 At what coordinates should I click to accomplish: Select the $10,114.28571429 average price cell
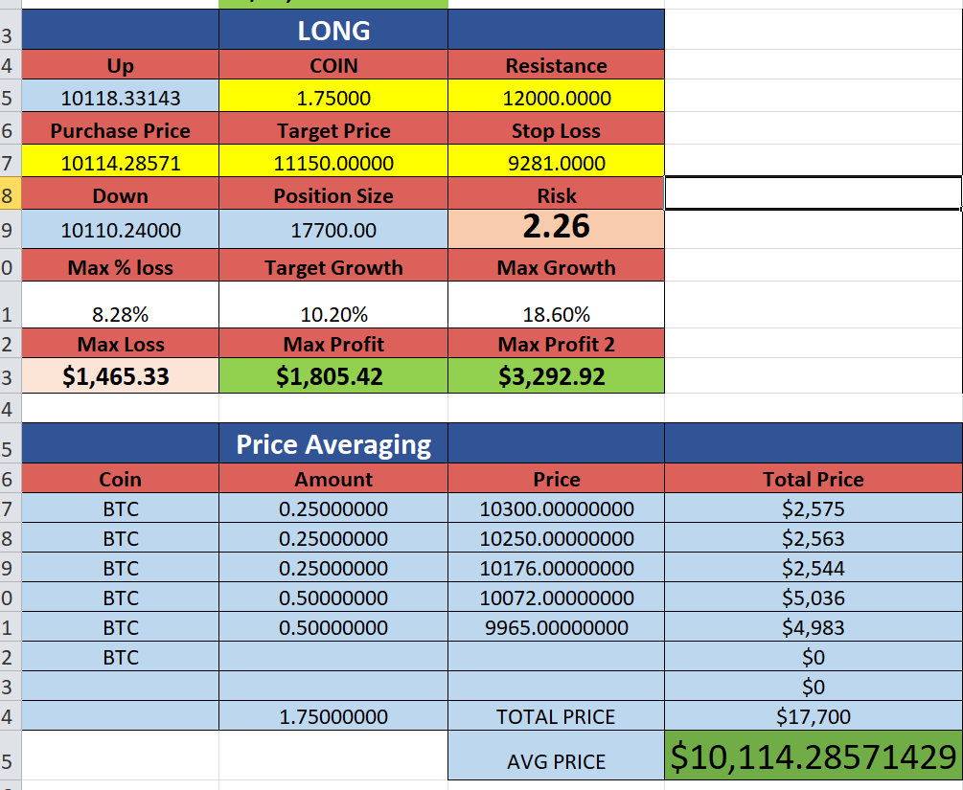coord(814,756)
